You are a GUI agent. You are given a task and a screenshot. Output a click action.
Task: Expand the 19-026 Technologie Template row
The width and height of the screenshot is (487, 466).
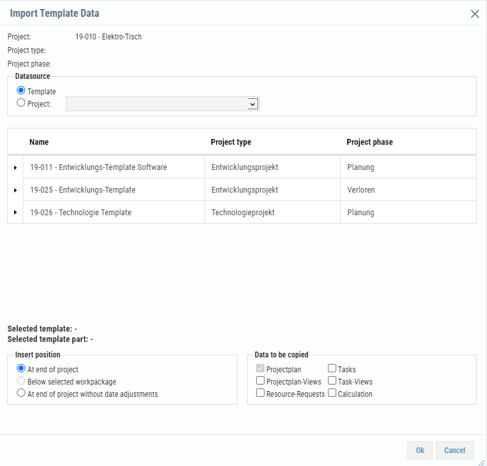[16, 213]
